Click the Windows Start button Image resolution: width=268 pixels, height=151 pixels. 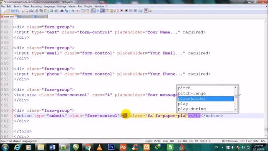click(x=5, y=147)
